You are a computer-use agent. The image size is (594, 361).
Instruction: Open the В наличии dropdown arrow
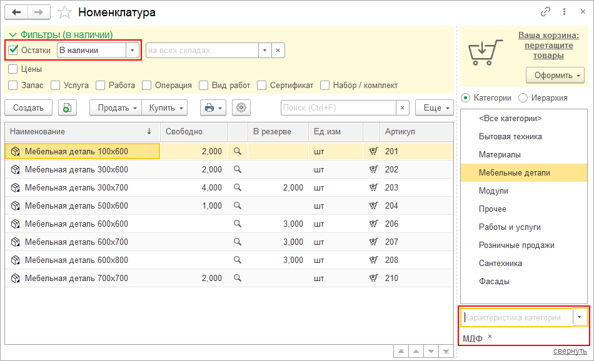pos(132,51)
